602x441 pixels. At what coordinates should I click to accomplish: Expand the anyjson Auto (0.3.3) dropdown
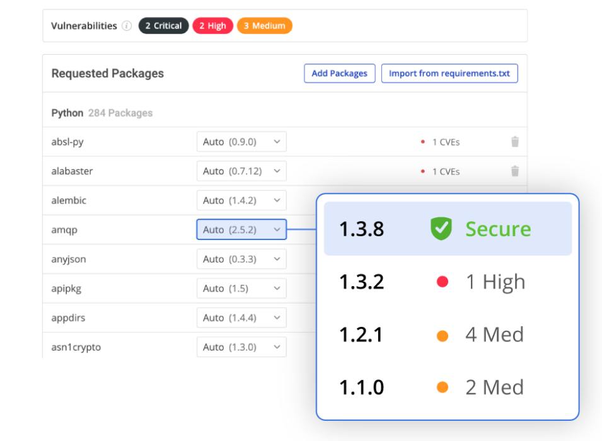coord(241,259)
